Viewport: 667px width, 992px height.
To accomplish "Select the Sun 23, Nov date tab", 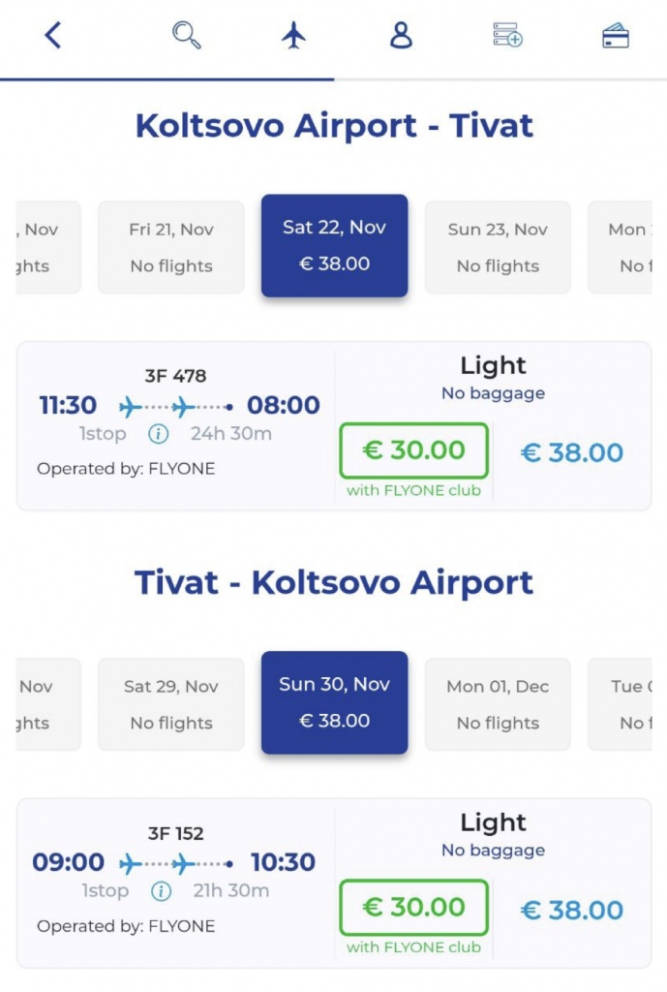I will coord(498,247).
